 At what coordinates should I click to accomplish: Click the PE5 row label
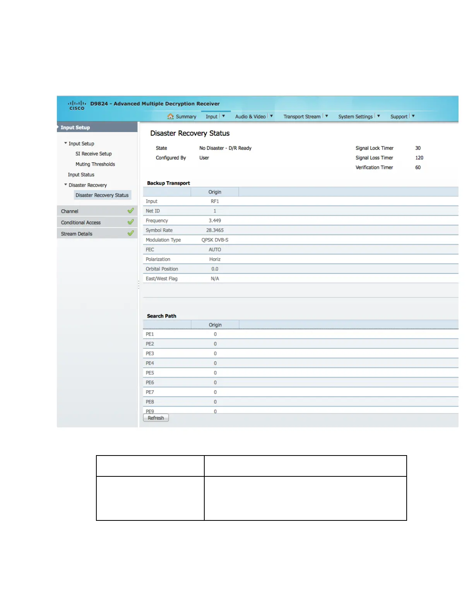click(x=150, y=373)
